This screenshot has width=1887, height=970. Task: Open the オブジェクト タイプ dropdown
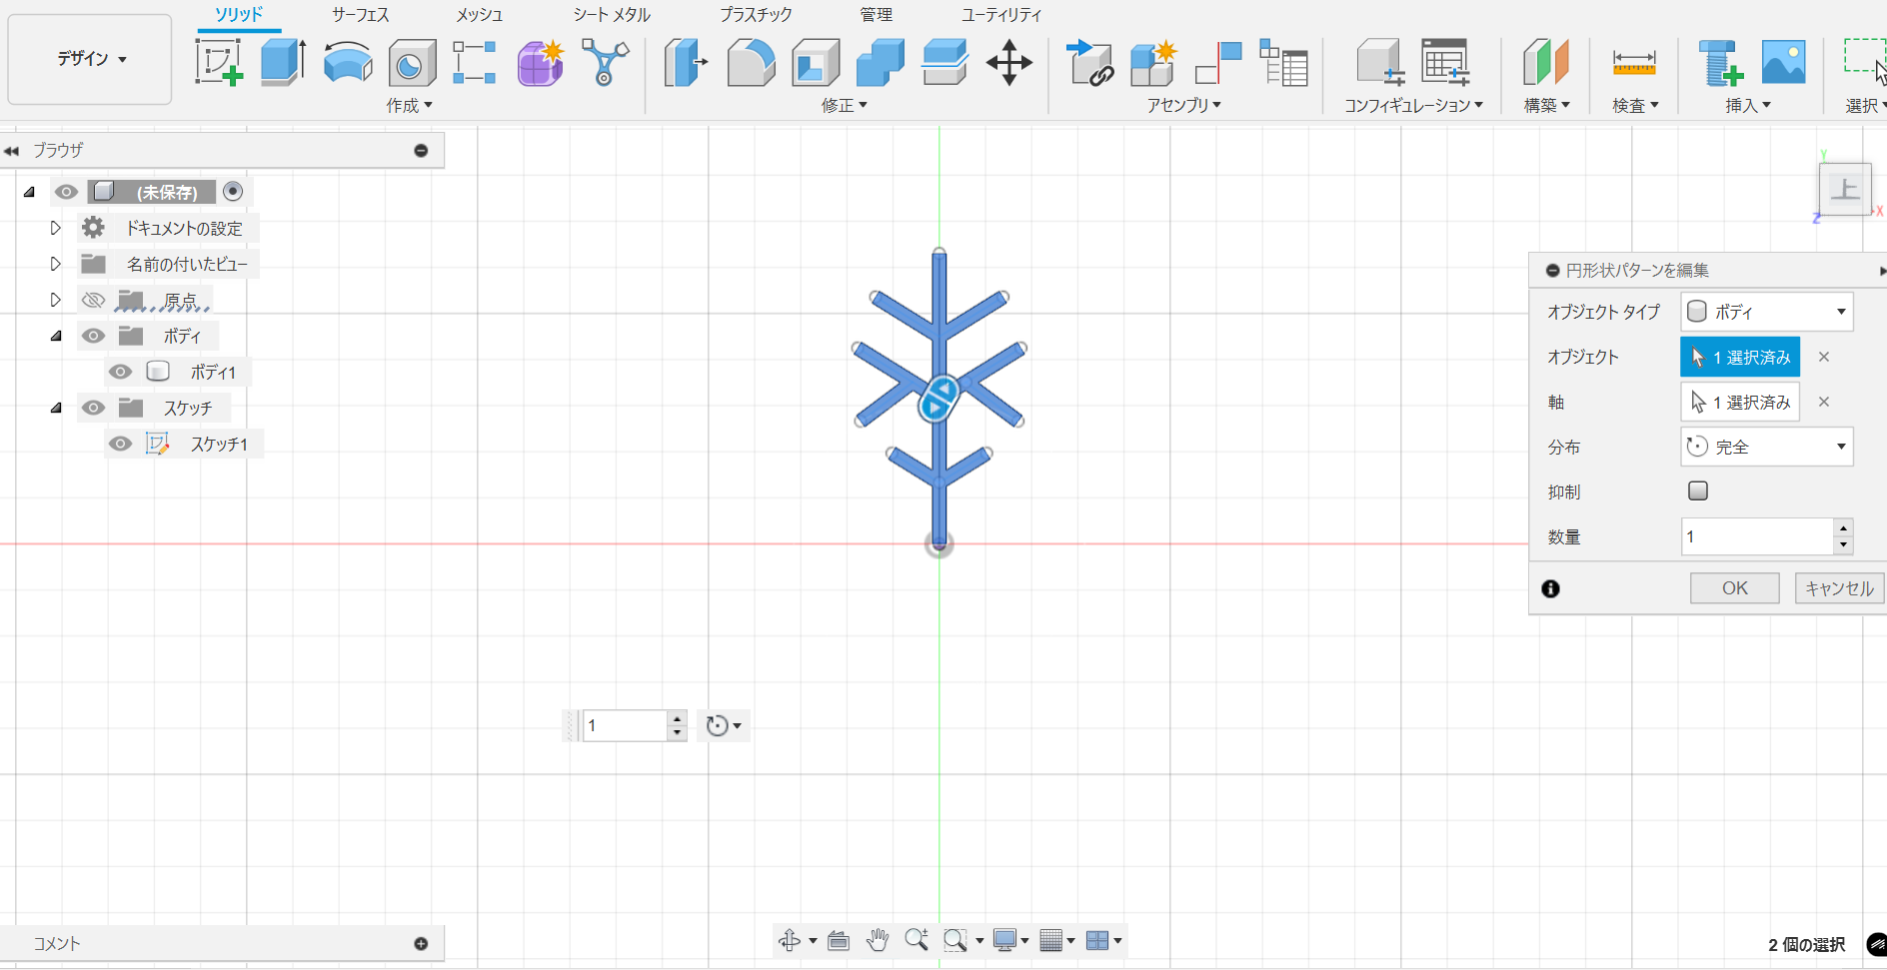coord(1766,312)
